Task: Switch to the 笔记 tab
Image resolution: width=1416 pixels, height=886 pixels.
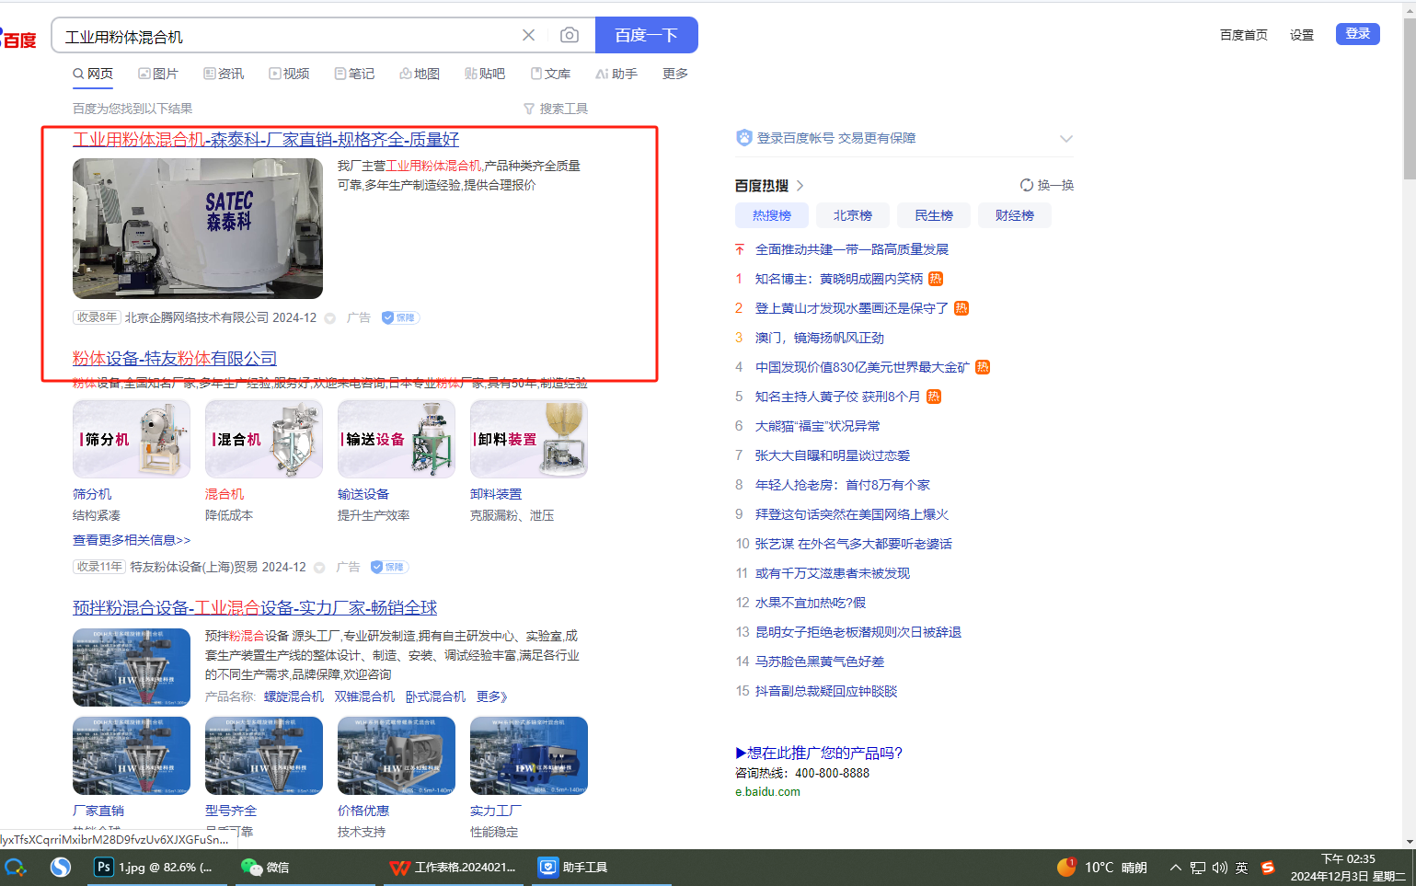Action: pyautogui.click(x=354, y=74)
